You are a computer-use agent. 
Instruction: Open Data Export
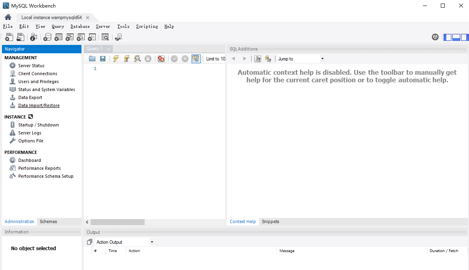tap(30, 97)
